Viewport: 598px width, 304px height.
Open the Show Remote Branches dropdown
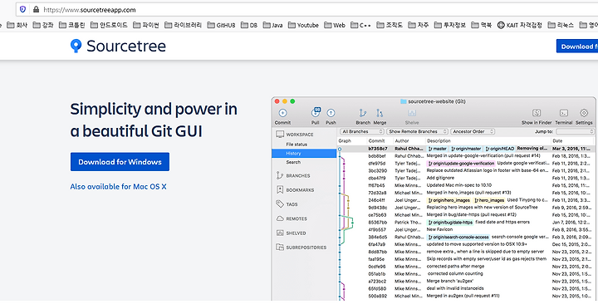tap(417, 131)
